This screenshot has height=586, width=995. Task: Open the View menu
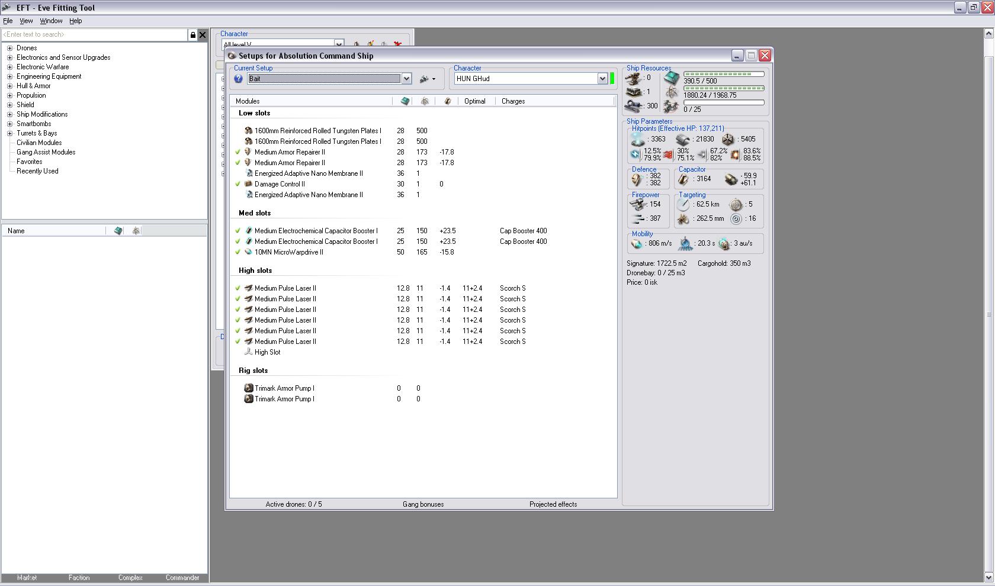[x=26, y=21]
